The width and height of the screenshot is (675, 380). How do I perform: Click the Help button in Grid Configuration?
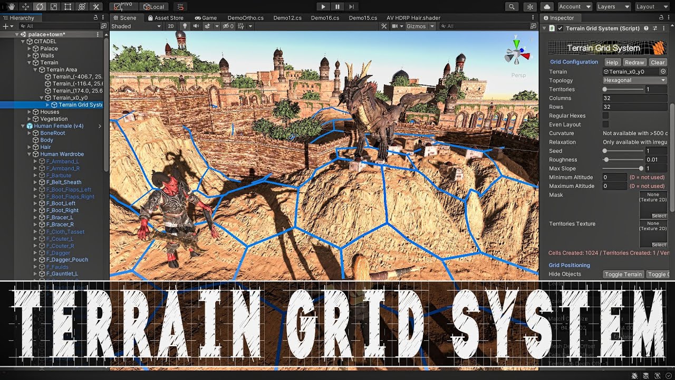(612, 62)
